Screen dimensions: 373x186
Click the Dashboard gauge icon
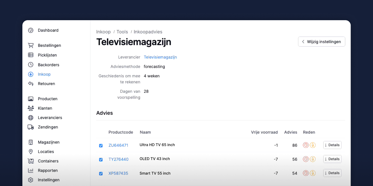click(31, 30)
